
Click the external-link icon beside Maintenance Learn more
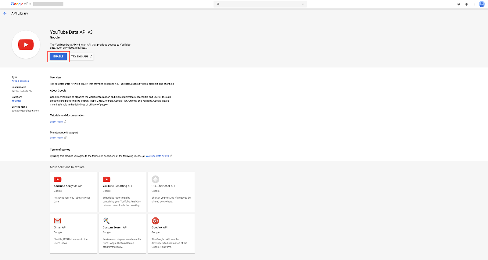pyautogui.click(x=65, y=137)
